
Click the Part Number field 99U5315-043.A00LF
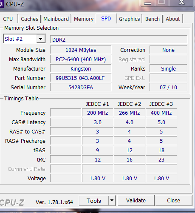[x=81, y=78]
